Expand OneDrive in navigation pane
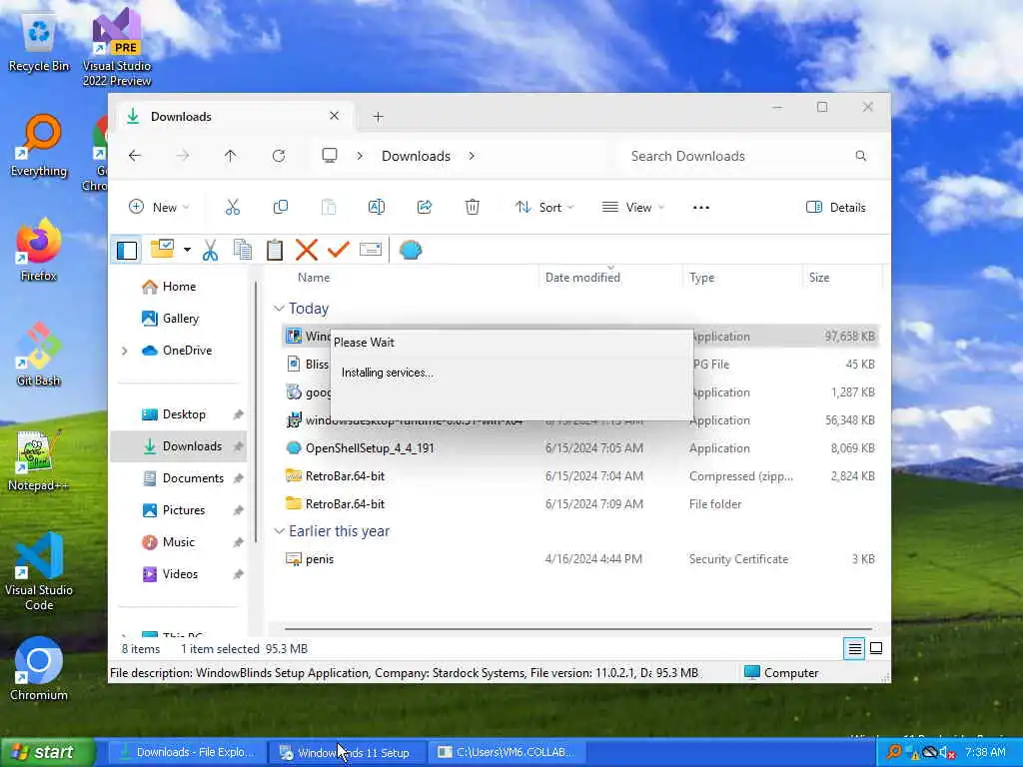The image size is (1023, 767). [125, 351]
